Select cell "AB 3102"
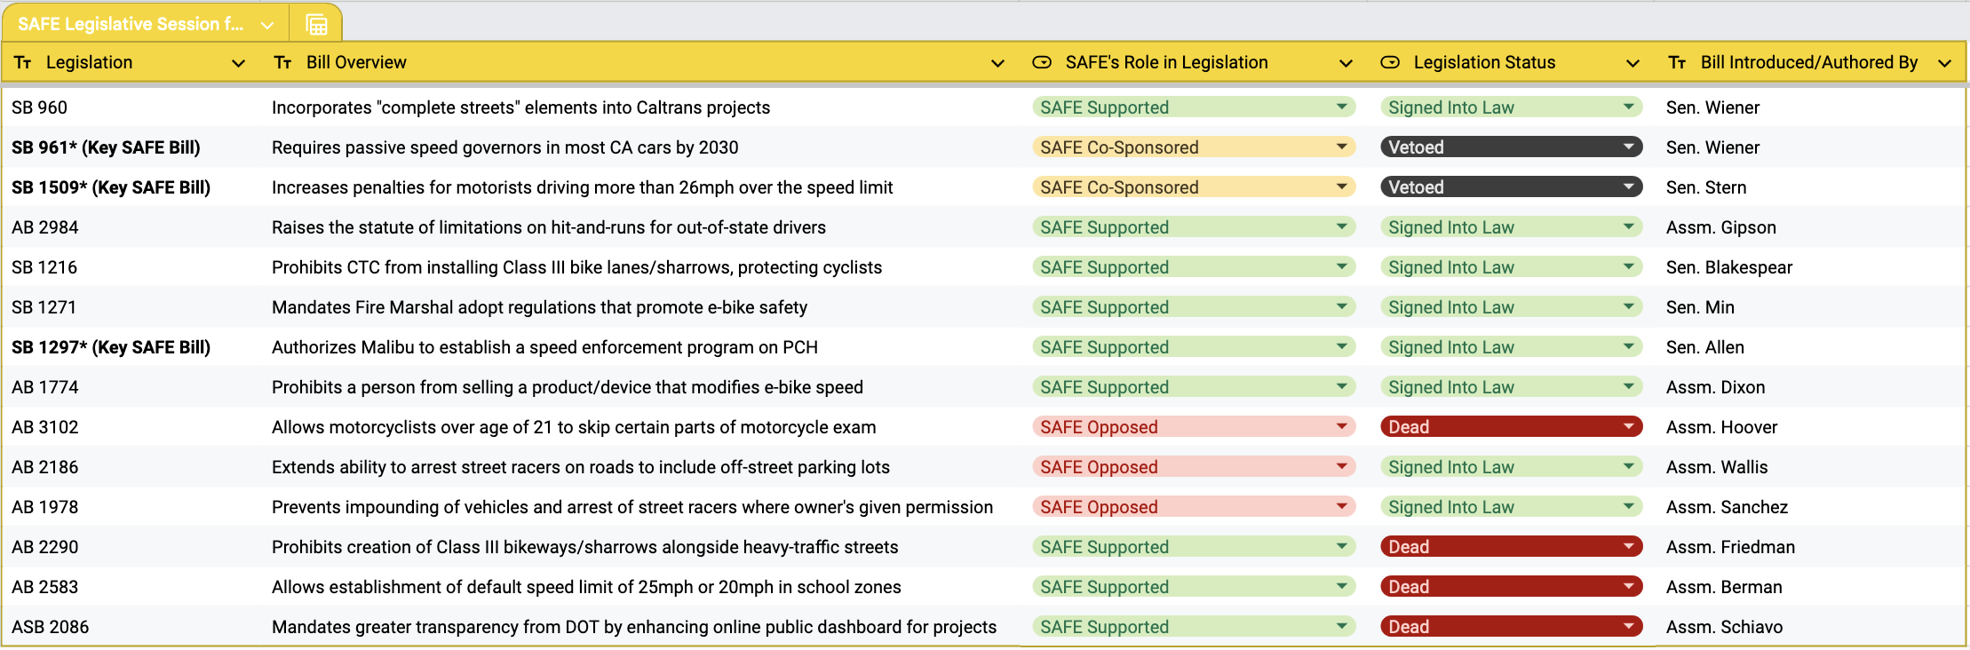 131,427
